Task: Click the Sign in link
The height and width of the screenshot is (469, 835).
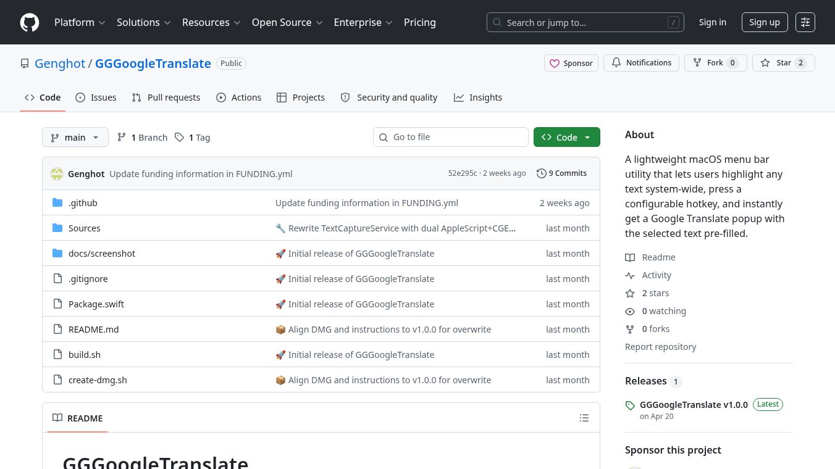Action: point(713,22)
